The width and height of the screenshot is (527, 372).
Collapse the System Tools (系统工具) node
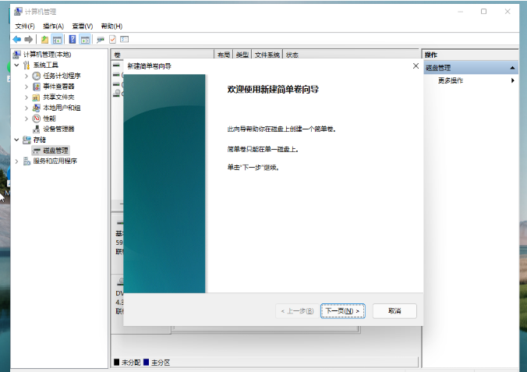click(17, 66)
